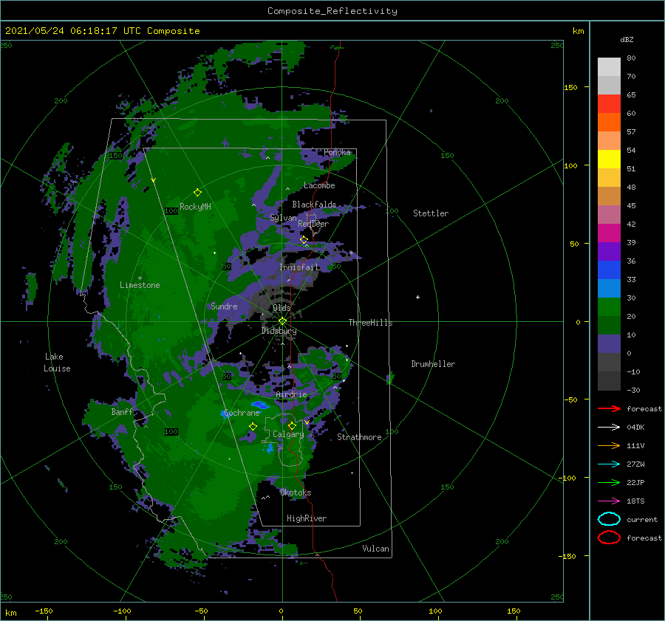
Task: Click the Cochrane label
Action: point(242,413)
